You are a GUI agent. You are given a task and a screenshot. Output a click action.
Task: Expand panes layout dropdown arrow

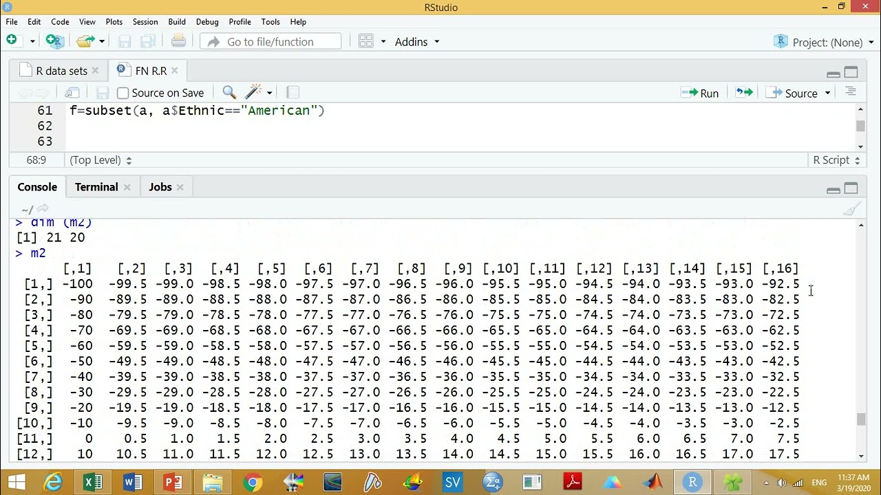tap(383, 42)
